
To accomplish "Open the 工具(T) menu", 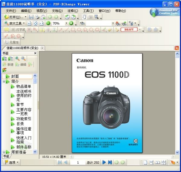I will tap(88, 11).
